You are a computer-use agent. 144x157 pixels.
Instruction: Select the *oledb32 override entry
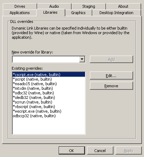point(49,98)
